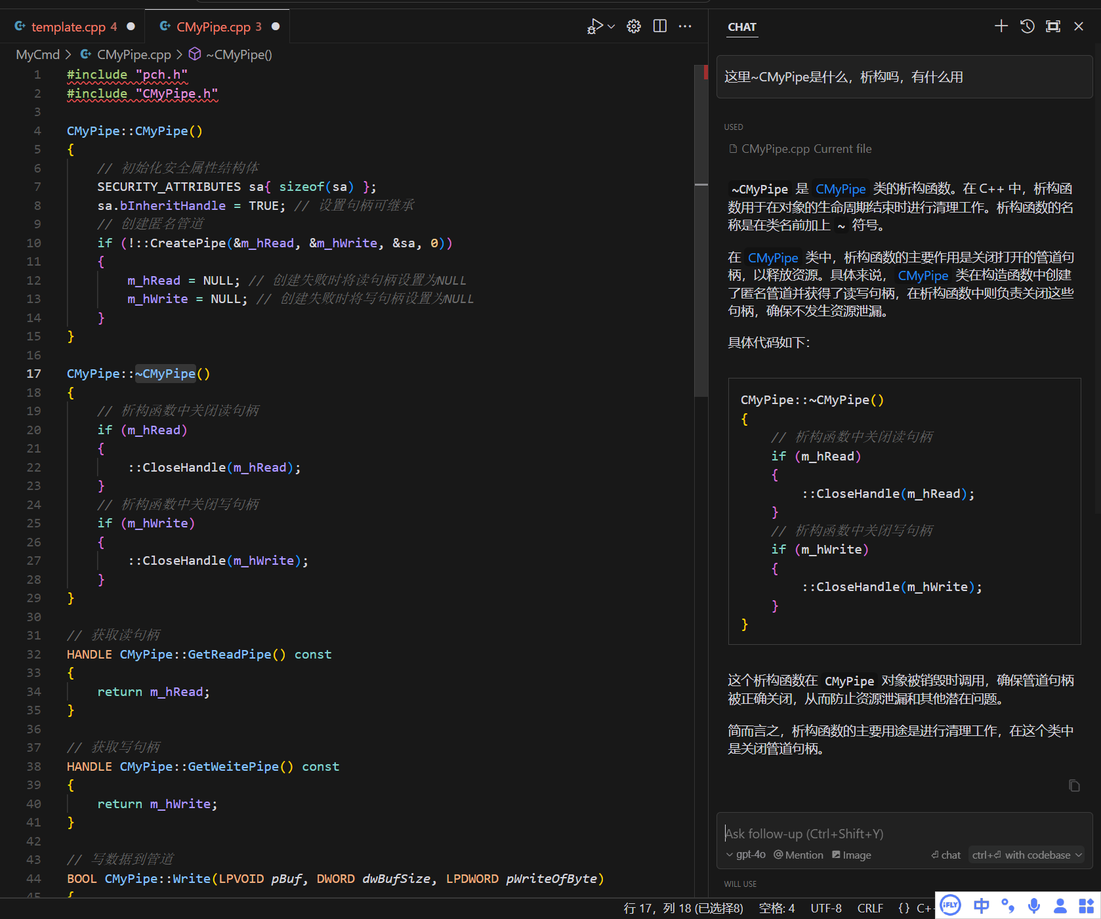Viewport: 1101px width, 919px height.
Task: Click the user question message box
Action: 904,77
